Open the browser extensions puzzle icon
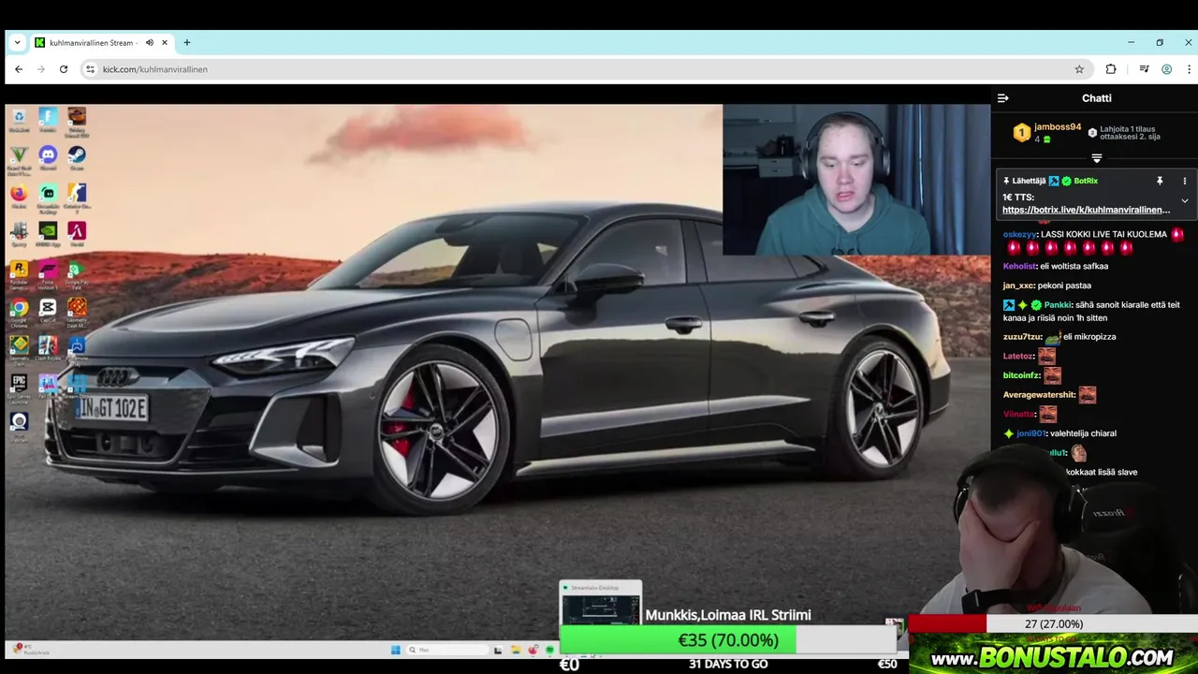 click(x=1111, y=69)
